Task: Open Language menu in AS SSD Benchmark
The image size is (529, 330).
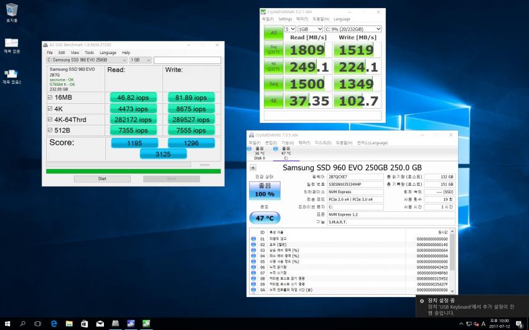Action: [x=108, y=53]
